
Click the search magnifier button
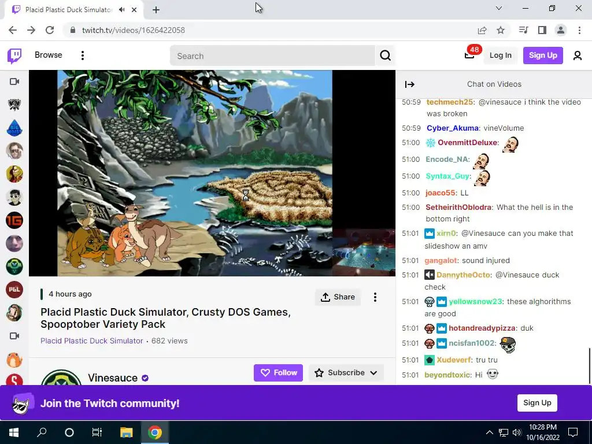point(385,55)
